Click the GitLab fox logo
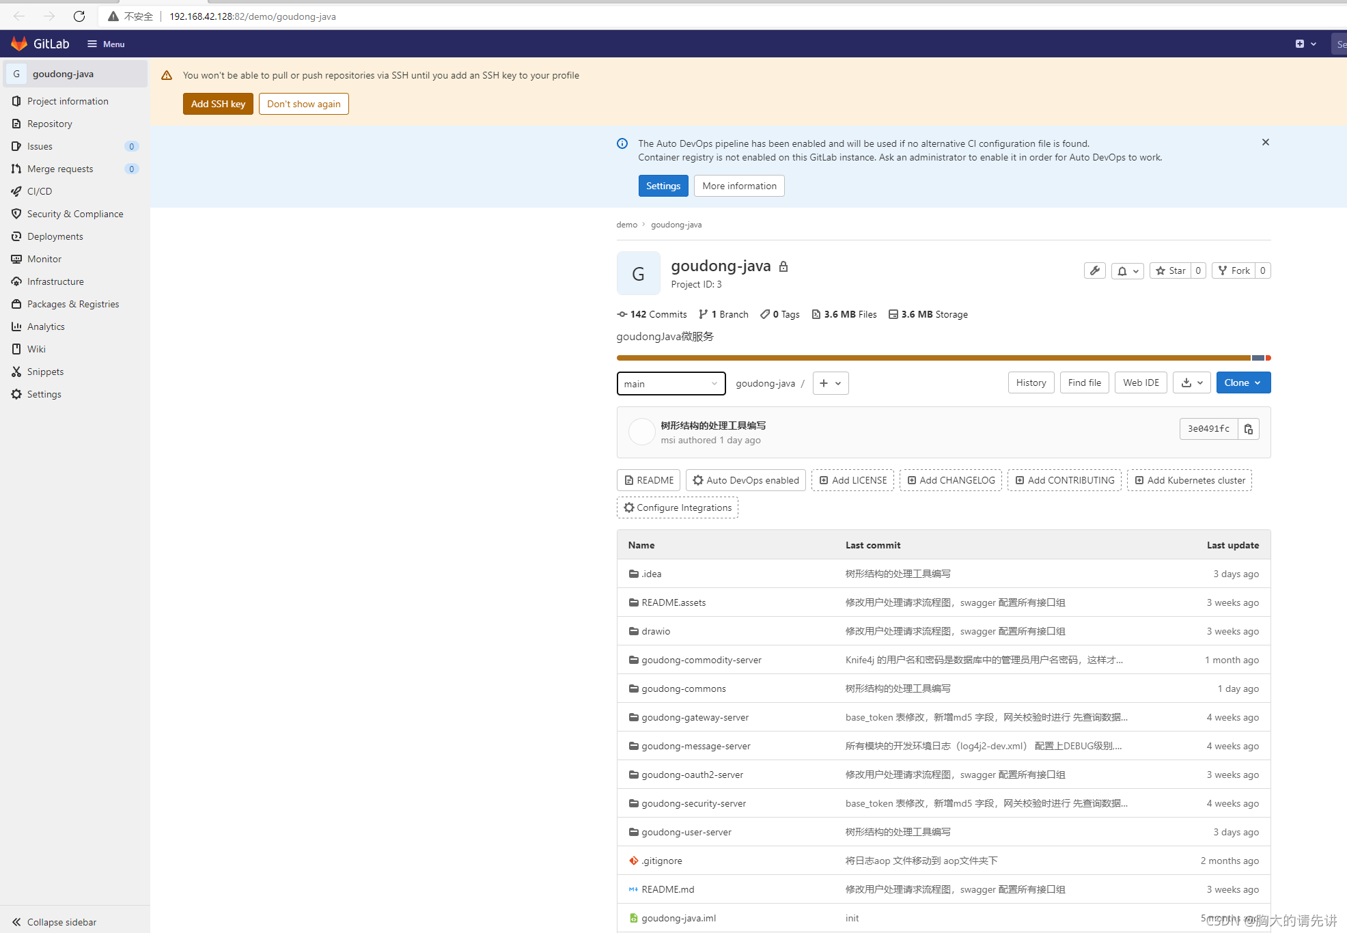Screen dimensions: 1347x933 [19, 44]
